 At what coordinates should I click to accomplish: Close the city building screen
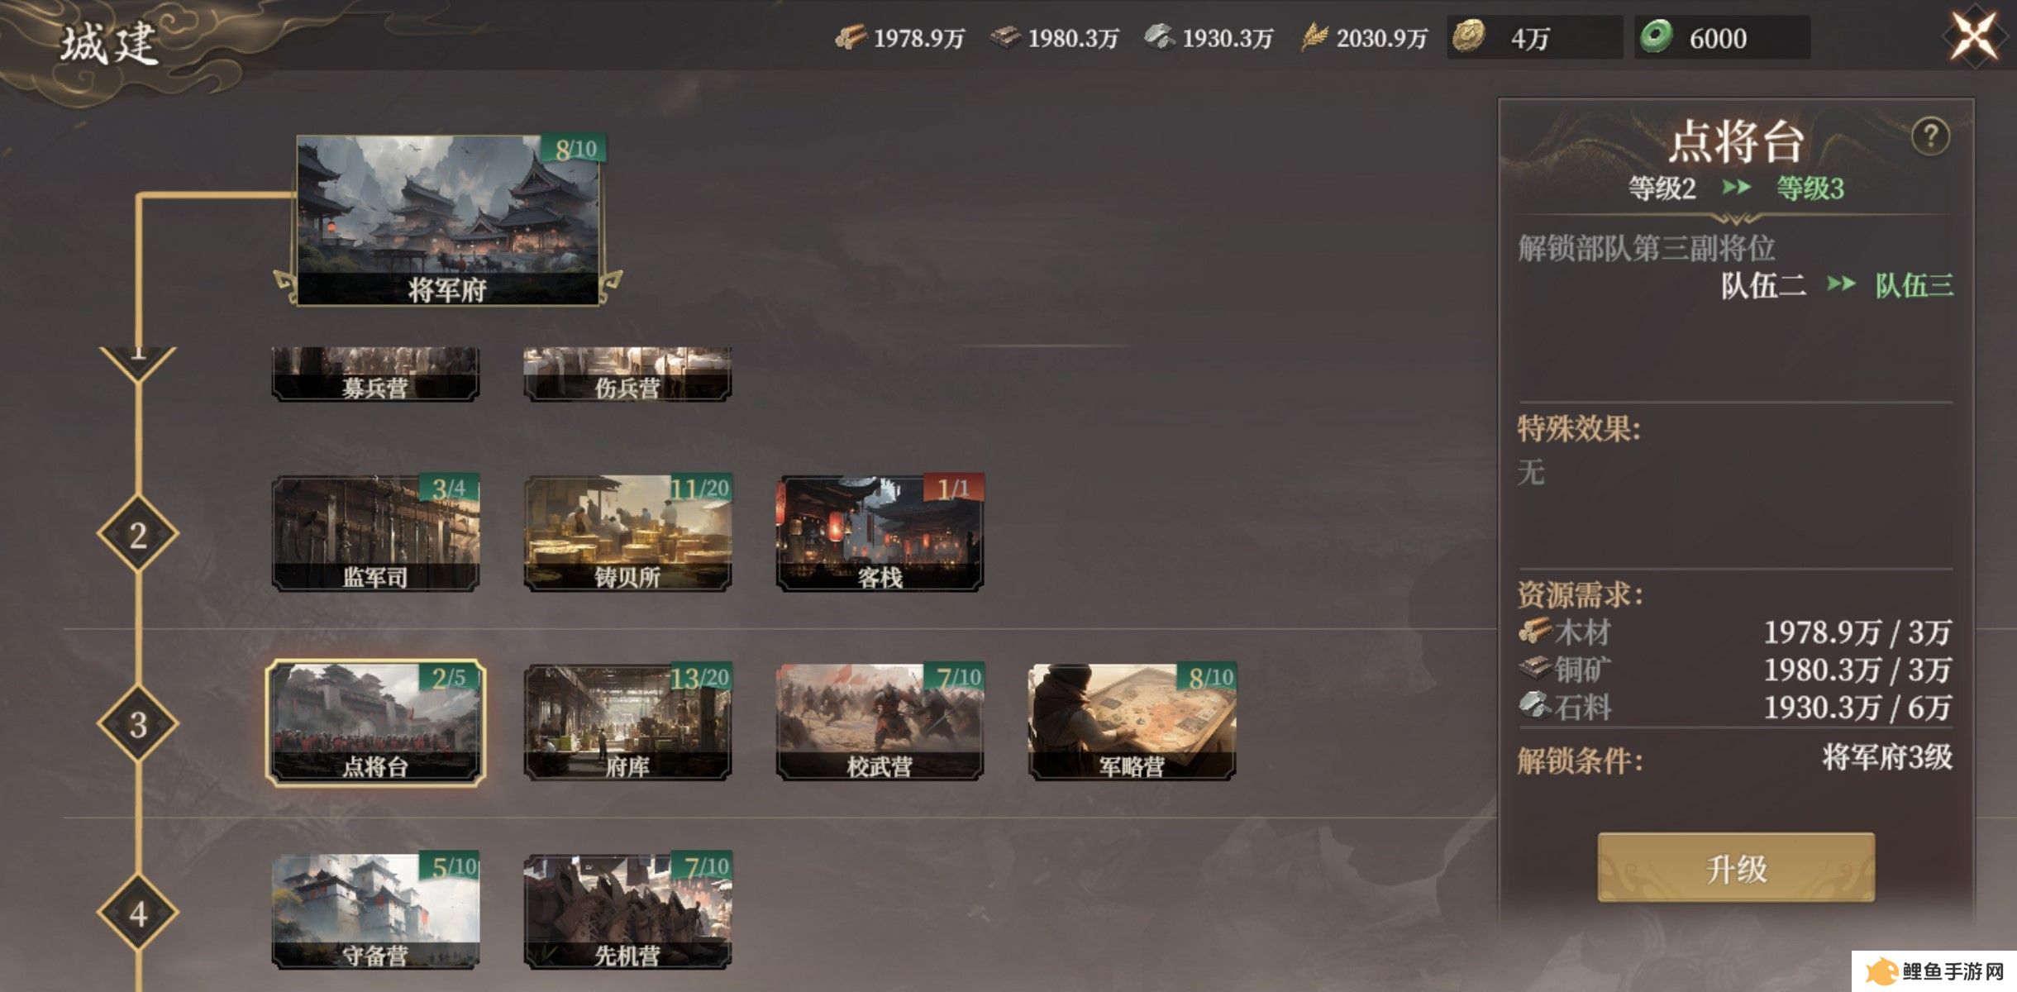(x=1974, y=36)
